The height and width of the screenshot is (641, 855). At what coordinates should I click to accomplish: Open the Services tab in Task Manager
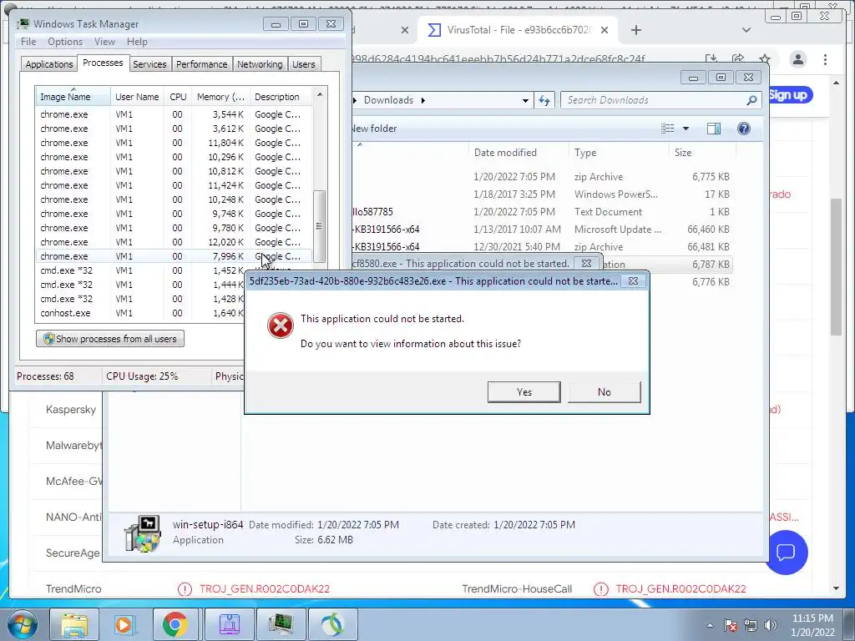tap(149, 64)
